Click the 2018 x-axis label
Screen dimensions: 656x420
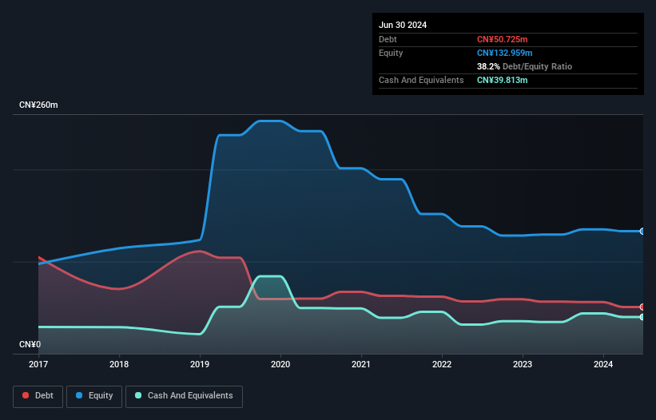[119, 364]
